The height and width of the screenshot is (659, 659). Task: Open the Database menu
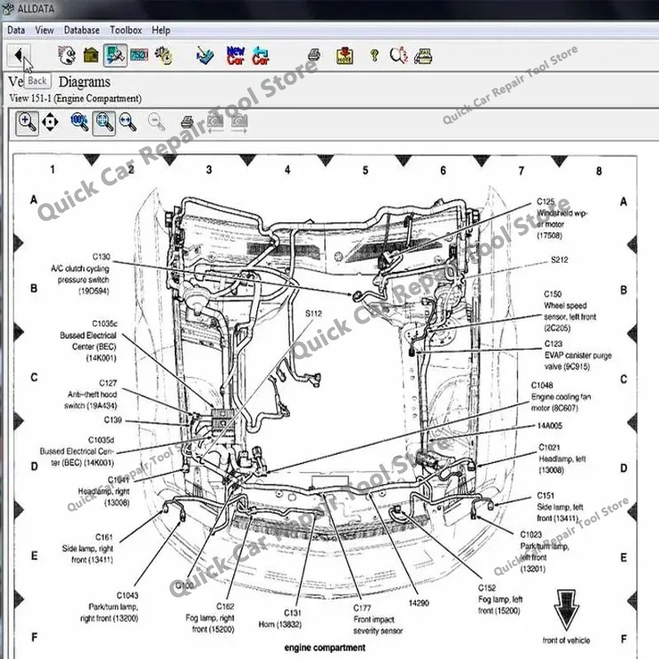(x=82, y=30)
